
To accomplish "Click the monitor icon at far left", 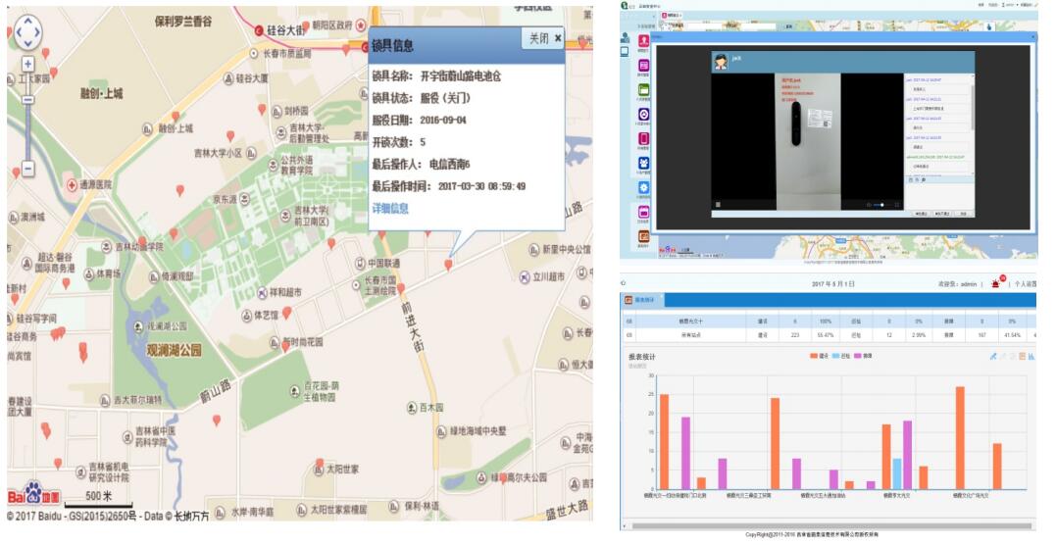I will pyautogui.click(x=625, y=51).
